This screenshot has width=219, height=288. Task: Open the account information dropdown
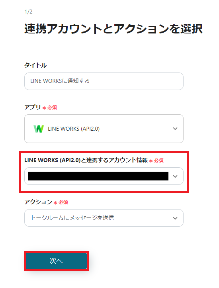point(104,176)
